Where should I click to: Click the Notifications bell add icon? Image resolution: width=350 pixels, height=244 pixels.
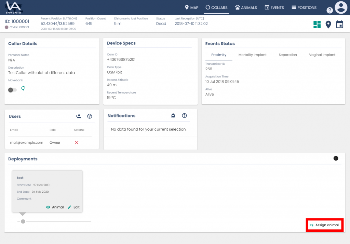pos(173,116)
